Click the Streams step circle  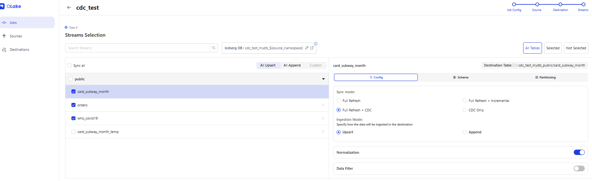[x=584, y=4]
